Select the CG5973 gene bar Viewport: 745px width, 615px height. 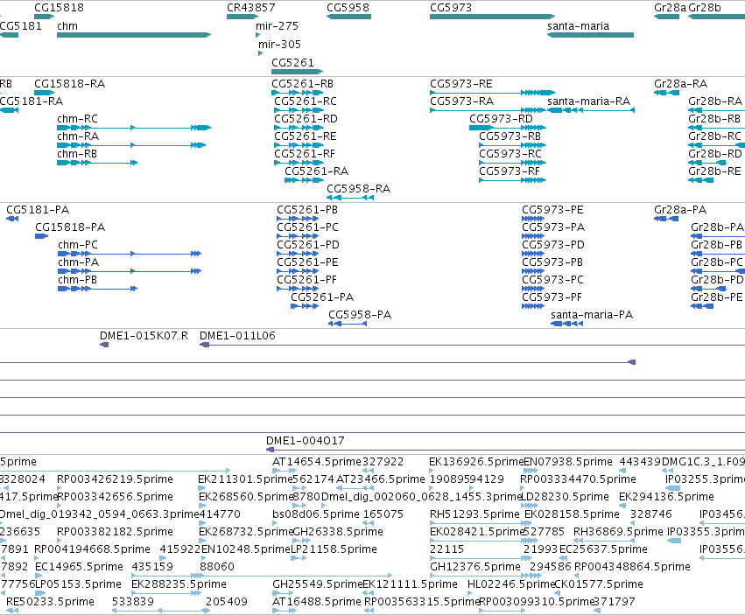tap(492, 17)
